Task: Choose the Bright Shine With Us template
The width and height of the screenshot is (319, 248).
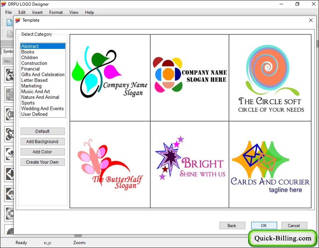Action: pos(190,164)
